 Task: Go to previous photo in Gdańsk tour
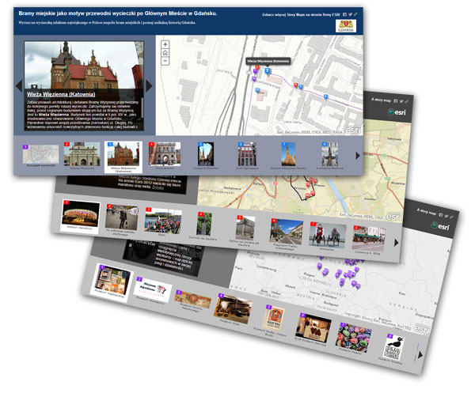coord(19,86)
